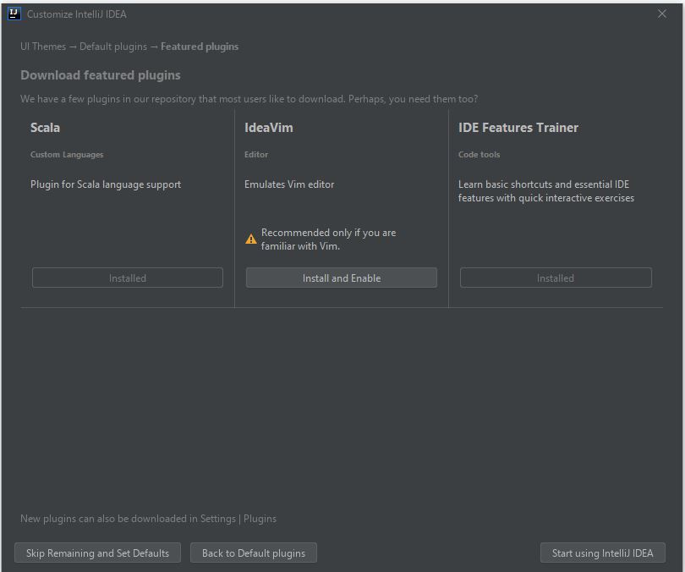Image resolution: width=685 pixels, height=572 pixels.
Task: Click Installed button under IDE Features Trainer
Action: [x=556, y=278]
